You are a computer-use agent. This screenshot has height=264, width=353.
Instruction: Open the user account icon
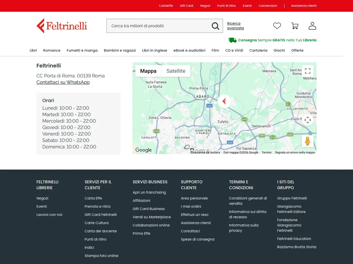(x=312, y=26)
